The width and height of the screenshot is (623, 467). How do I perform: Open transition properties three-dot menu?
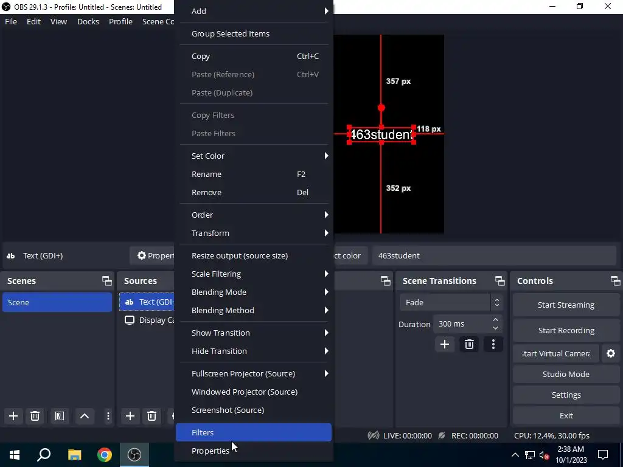tap(493, 344)
